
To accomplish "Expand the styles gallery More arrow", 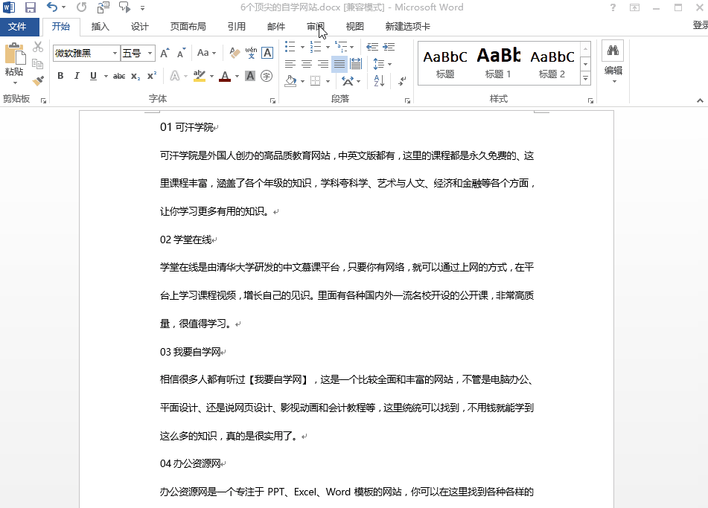I will (x=586, y=79).
